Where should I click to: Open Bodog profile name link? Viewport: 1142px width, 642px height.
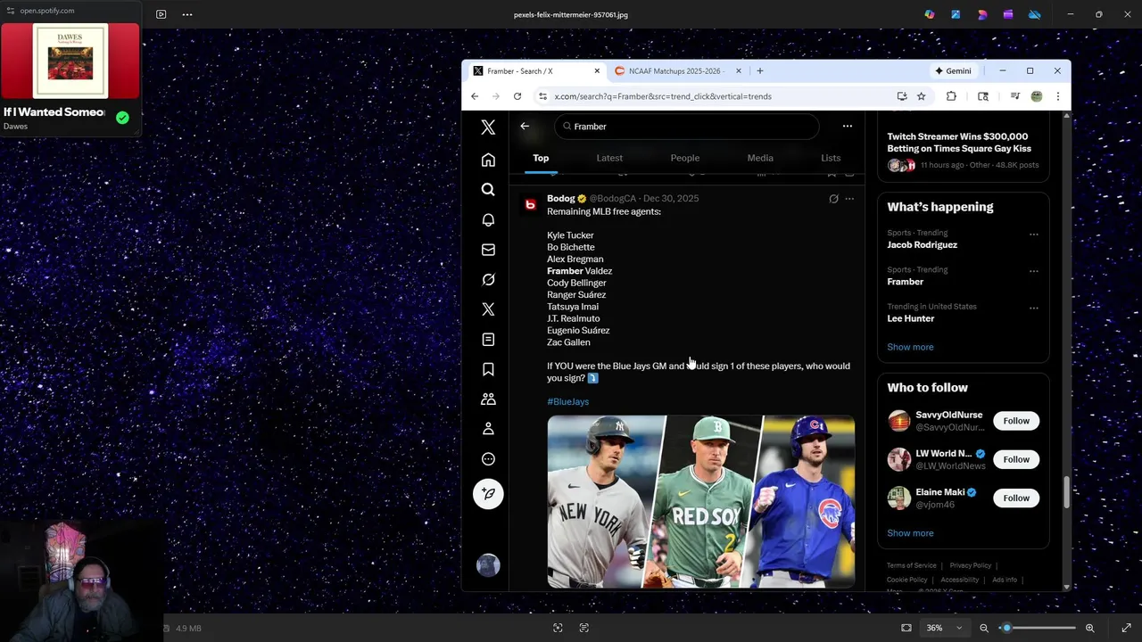pyautogui.click(x=561, y=199)
